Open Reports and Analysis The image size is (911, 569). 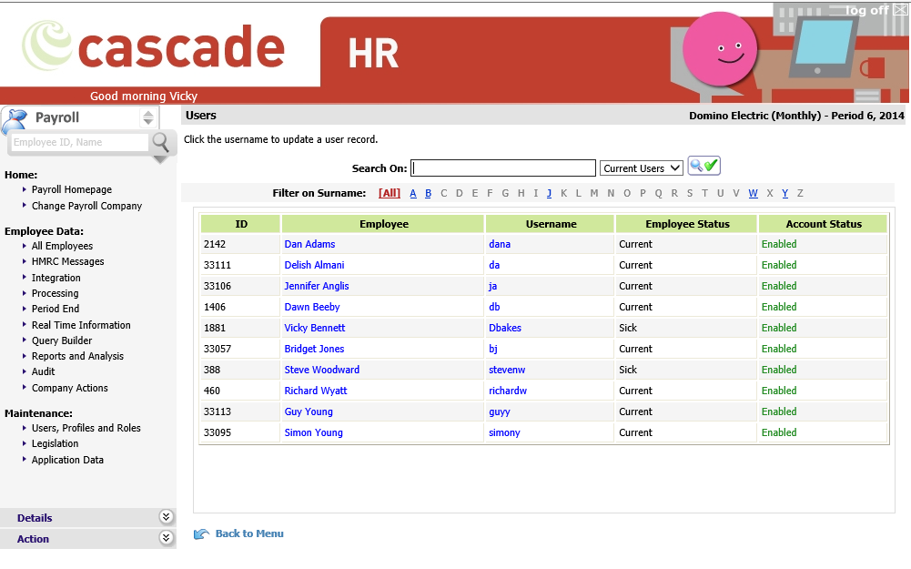(x=77, y=356)
